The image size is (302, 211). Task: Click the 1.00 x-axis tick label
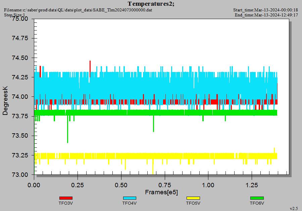(x=208, y=185)
